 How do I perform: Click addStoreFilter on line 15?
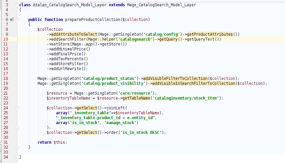pyautogui.click(x=67, y=63)
